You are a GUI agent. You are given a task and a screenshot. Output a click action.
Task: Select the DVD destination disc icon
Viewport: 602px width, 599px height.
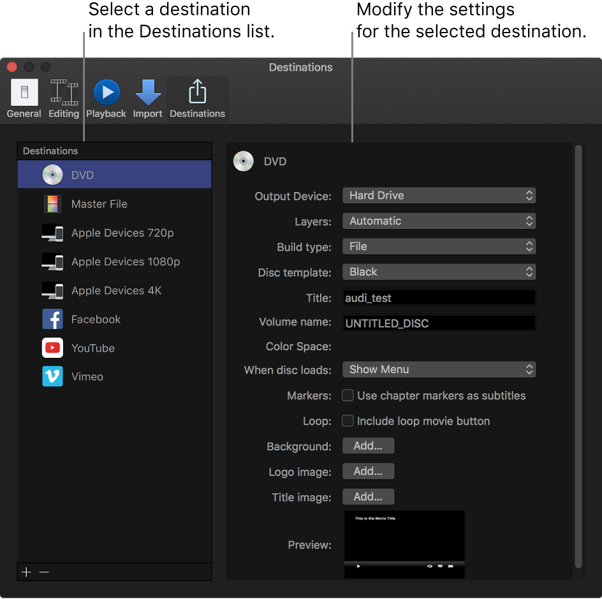[x=52, y=174]
